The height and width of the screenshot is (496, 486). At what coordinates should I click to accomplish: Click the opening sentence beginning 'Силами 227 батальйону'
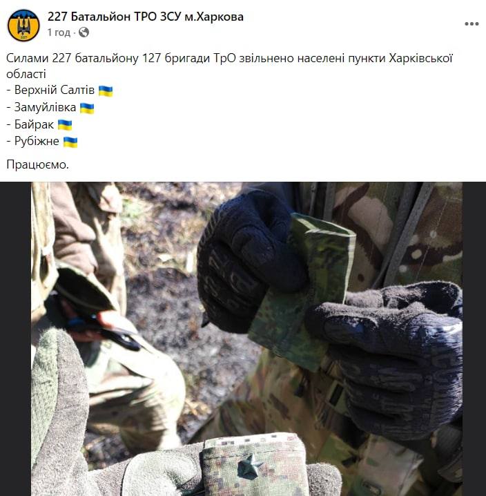click(230, 66)
